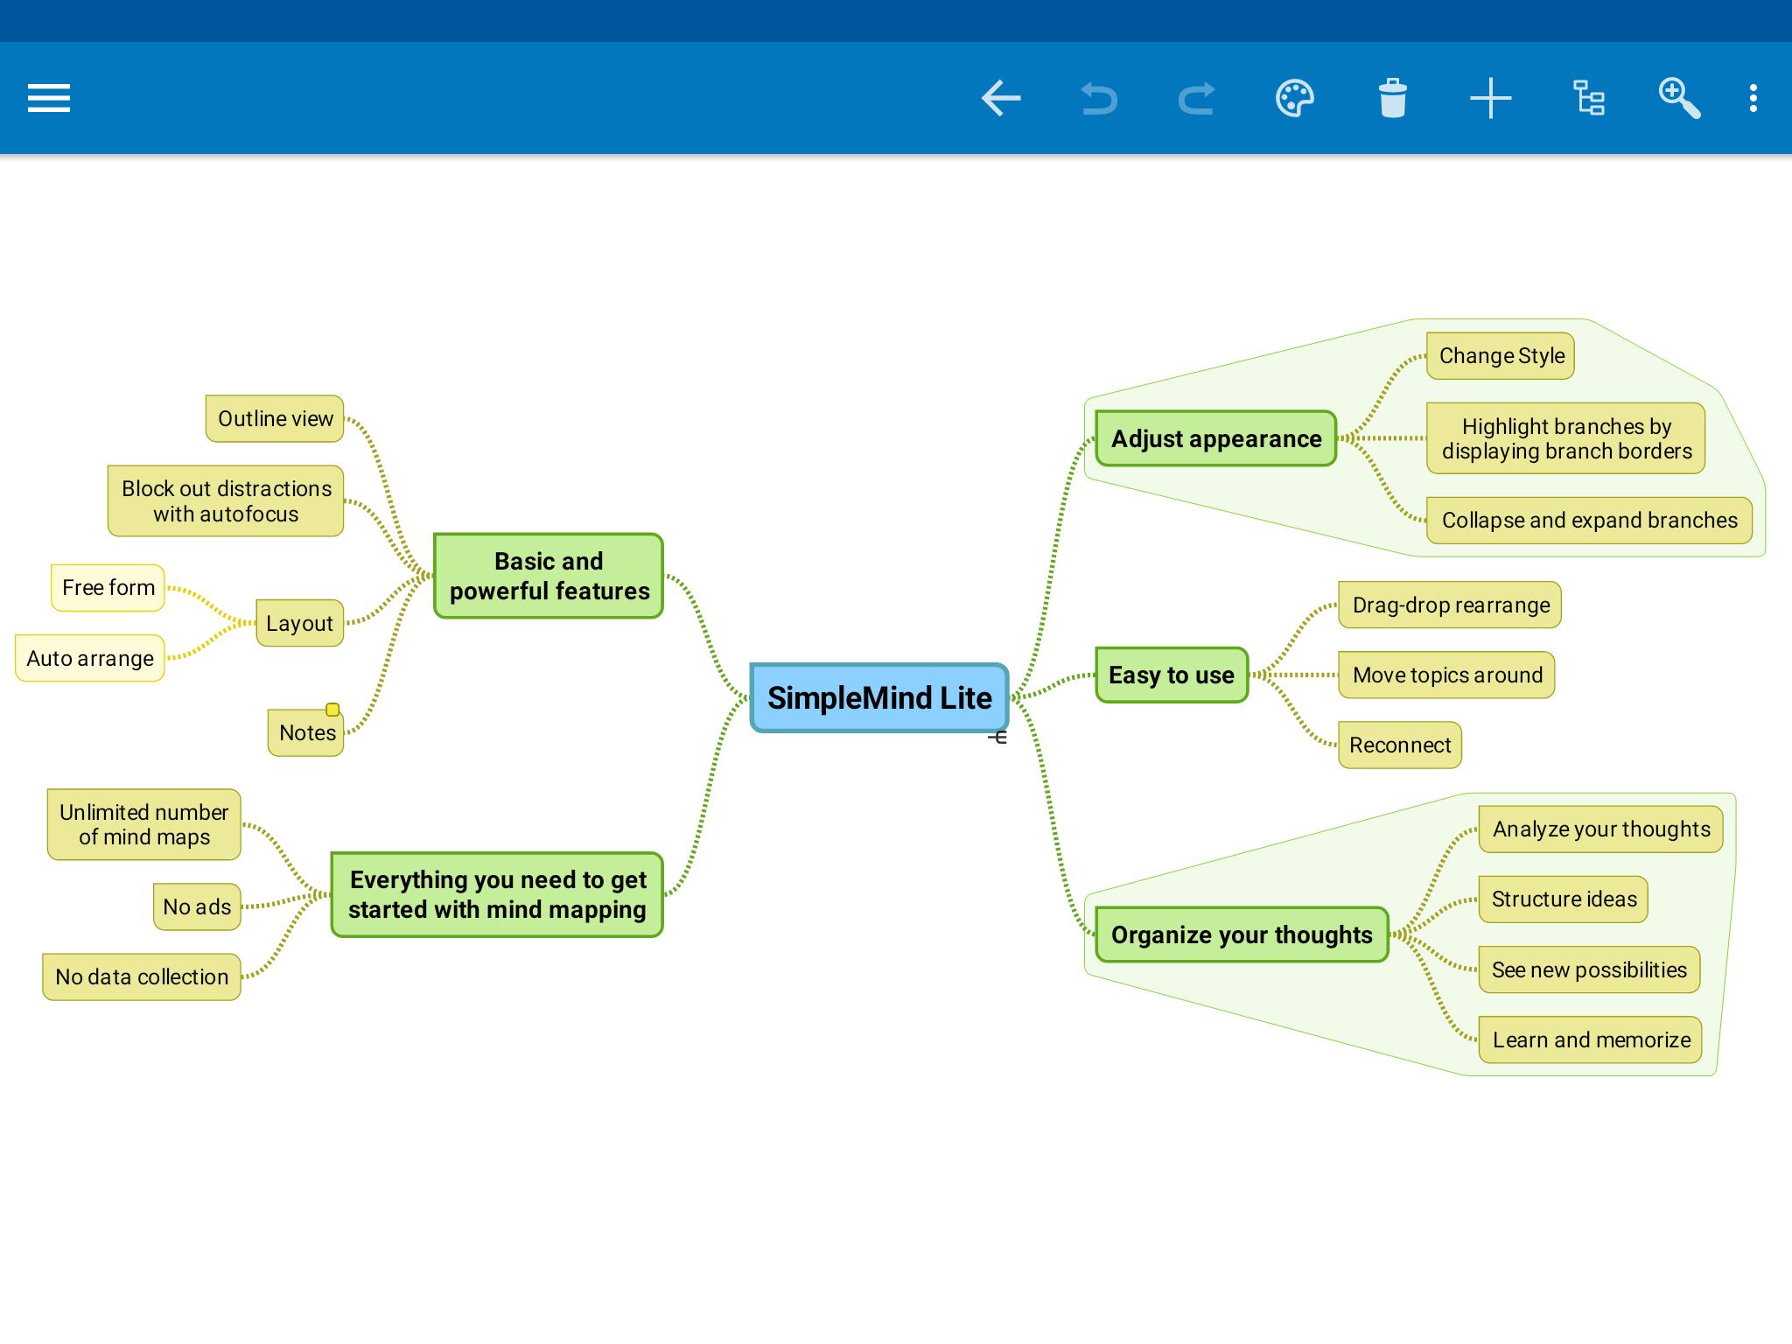Open the three-dot overflow menu
Image resolution: width=1792 pixels, height=1344 pixels.
1753,98
